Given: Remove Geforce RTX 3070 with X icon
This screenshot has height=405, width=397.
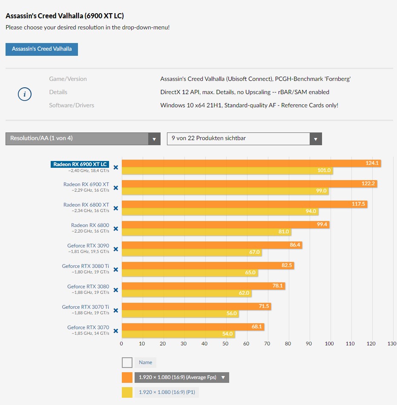Looking at the screenshot, I should click(115, 331).
